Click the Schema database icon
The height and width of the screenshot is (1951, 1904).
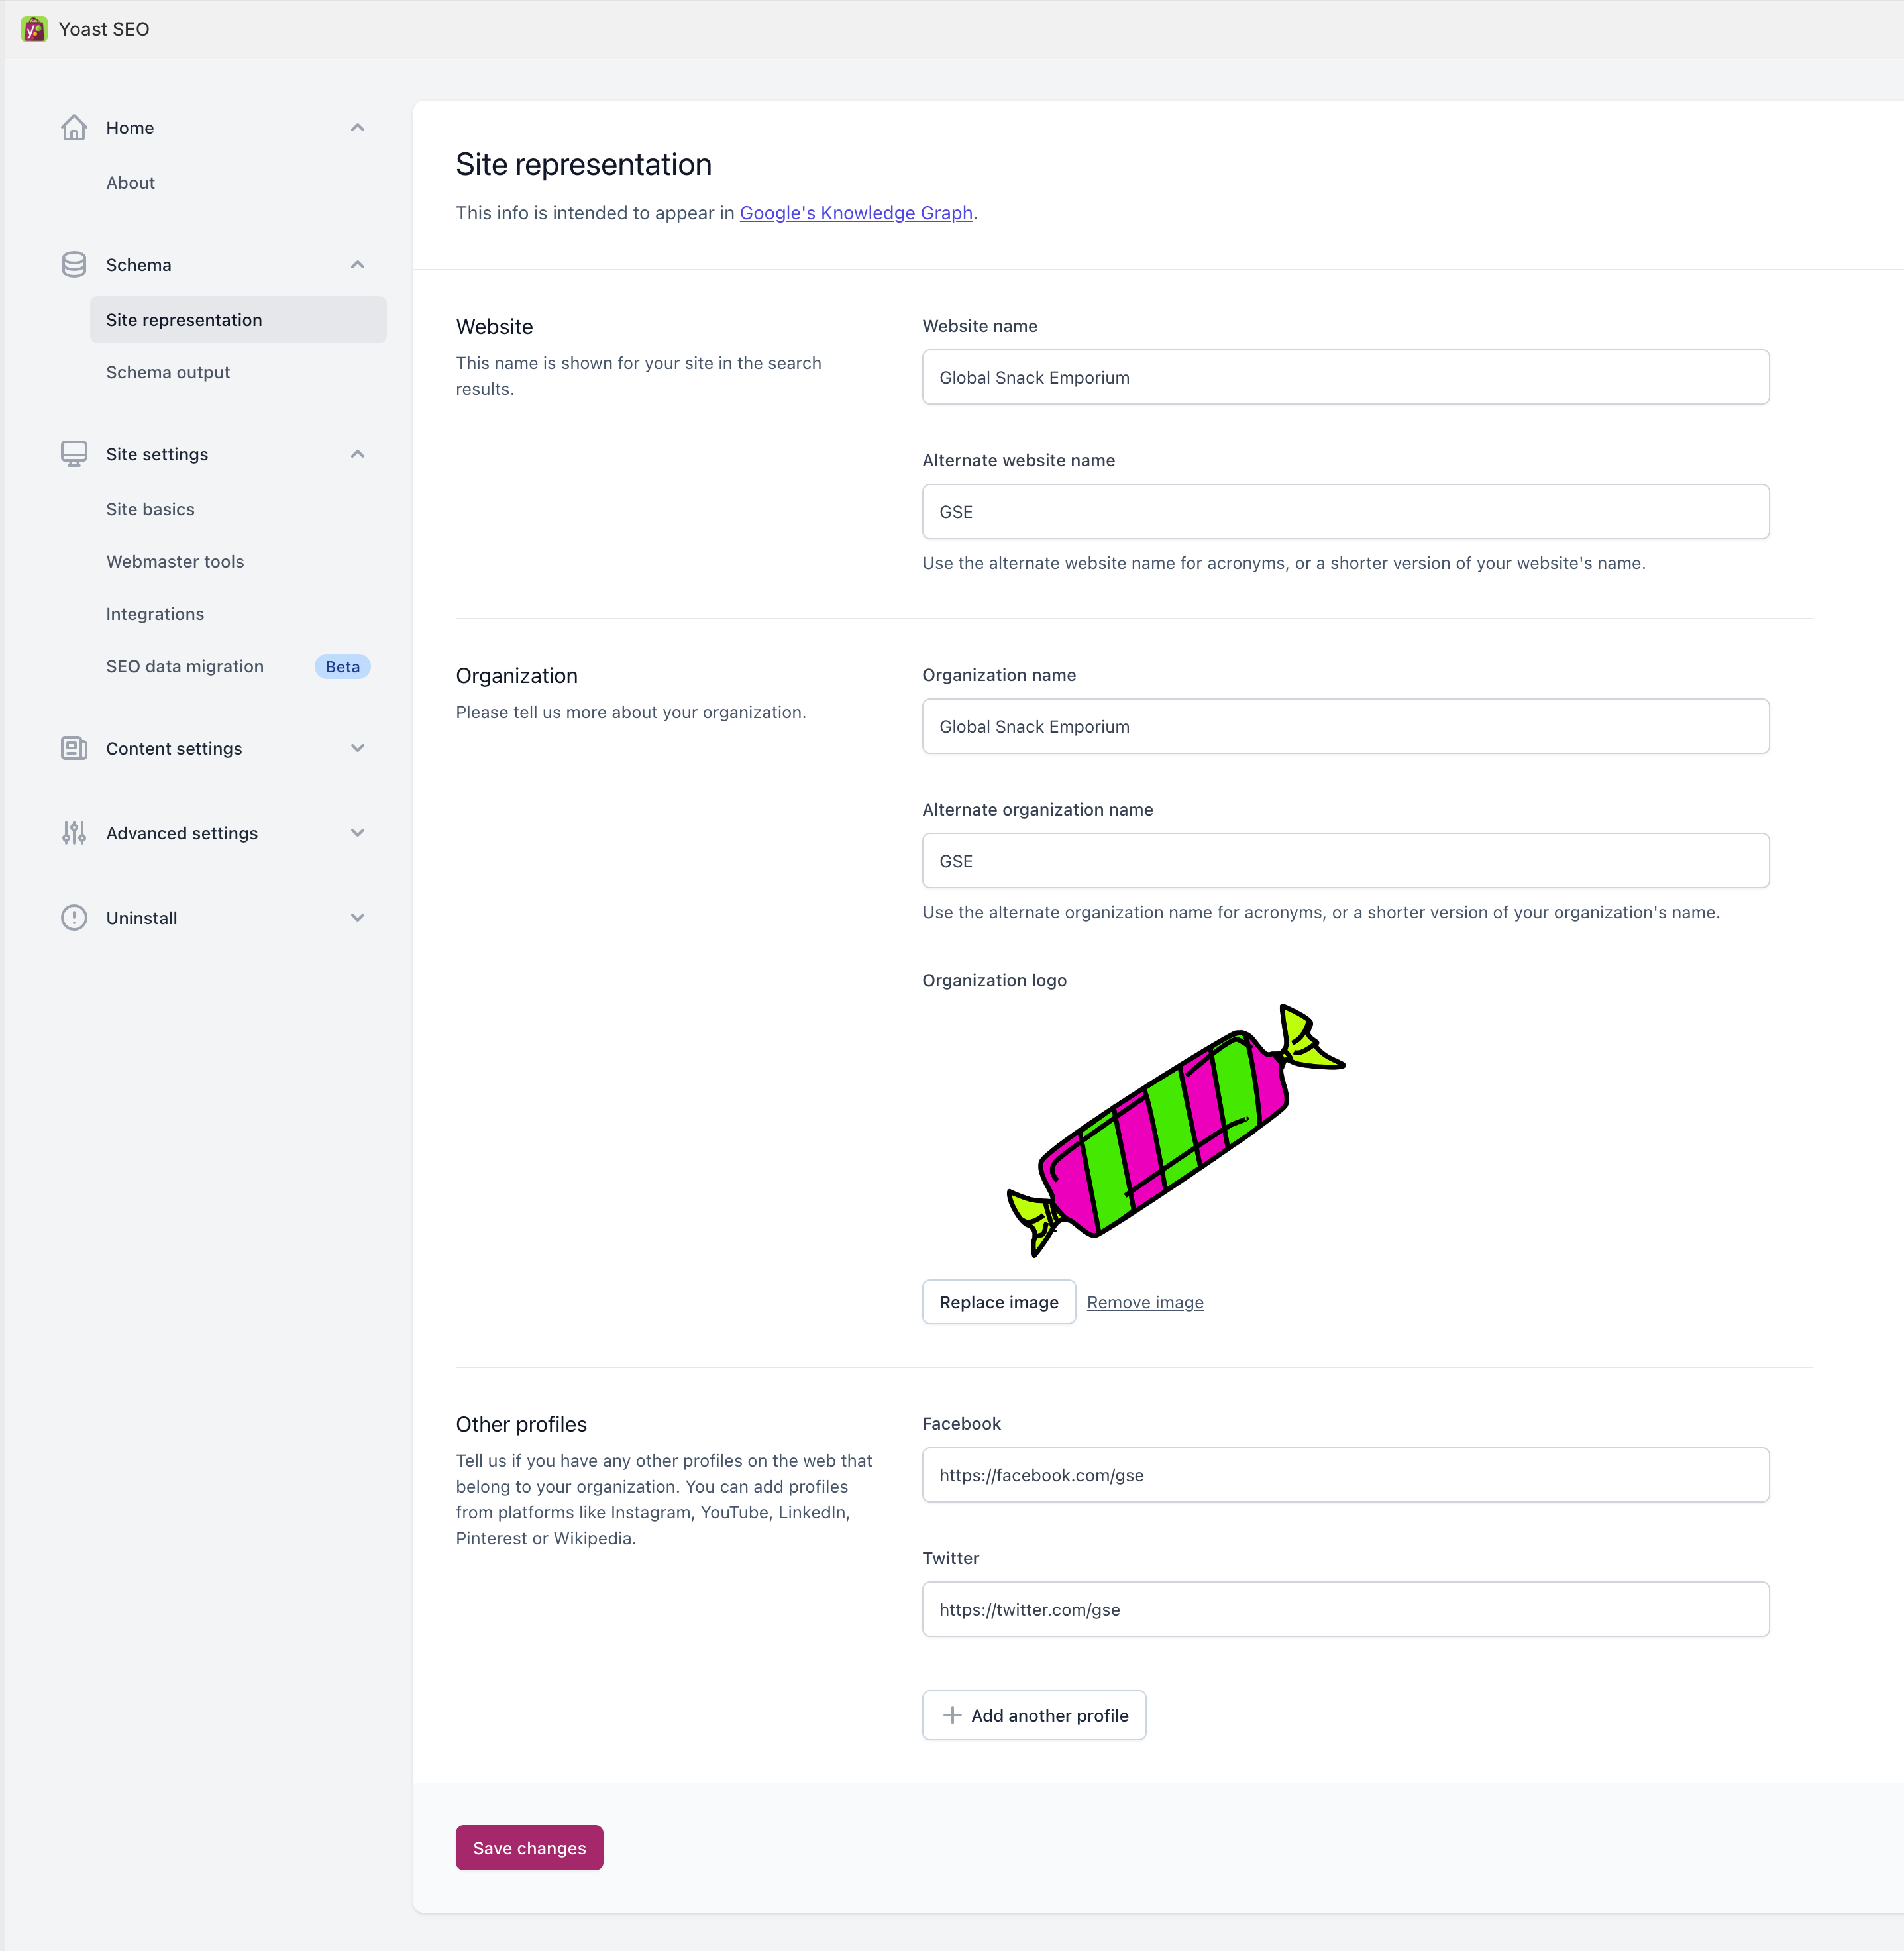coord(74,264)
